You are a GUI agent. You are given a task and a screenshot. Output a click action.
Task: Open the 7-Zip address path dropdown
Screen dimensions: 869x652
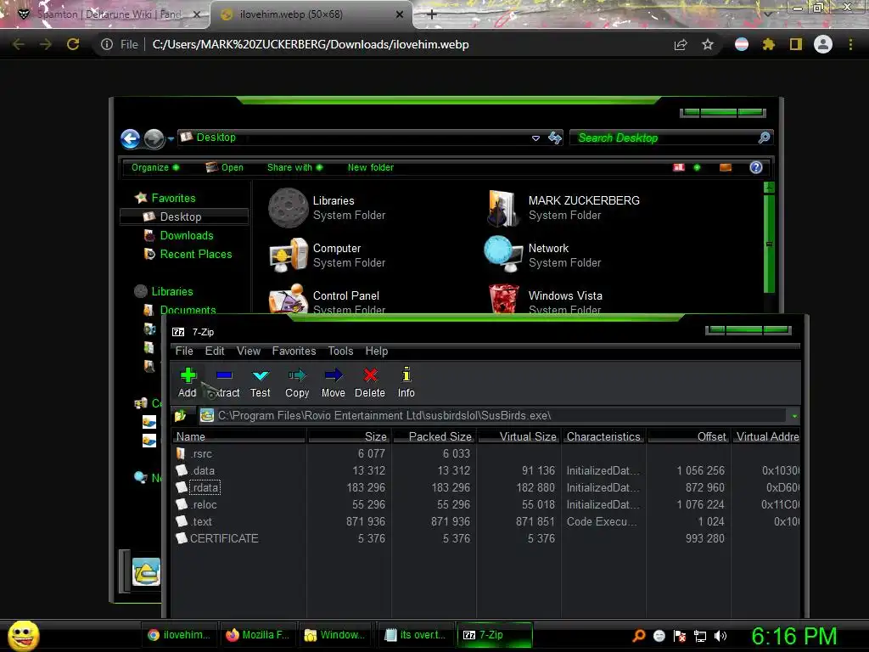coord(794,416)
